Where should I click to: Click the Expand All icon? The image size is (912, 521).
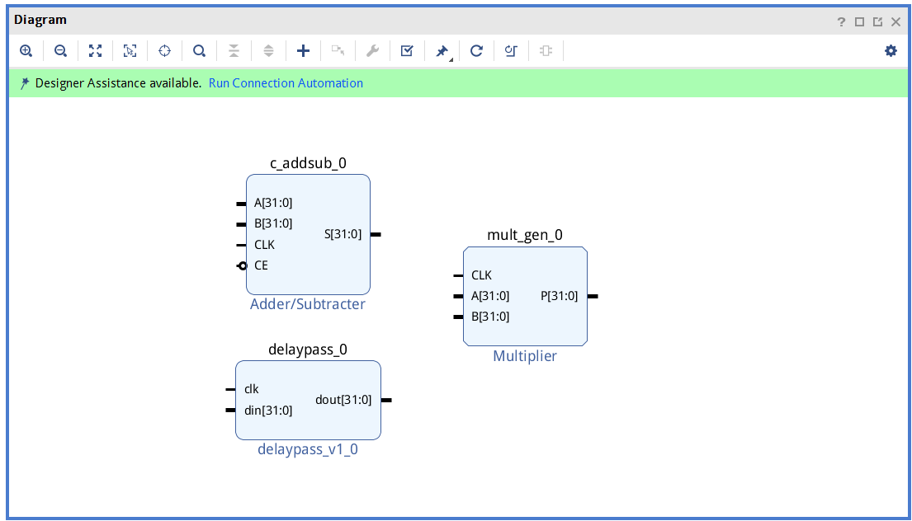268,51
